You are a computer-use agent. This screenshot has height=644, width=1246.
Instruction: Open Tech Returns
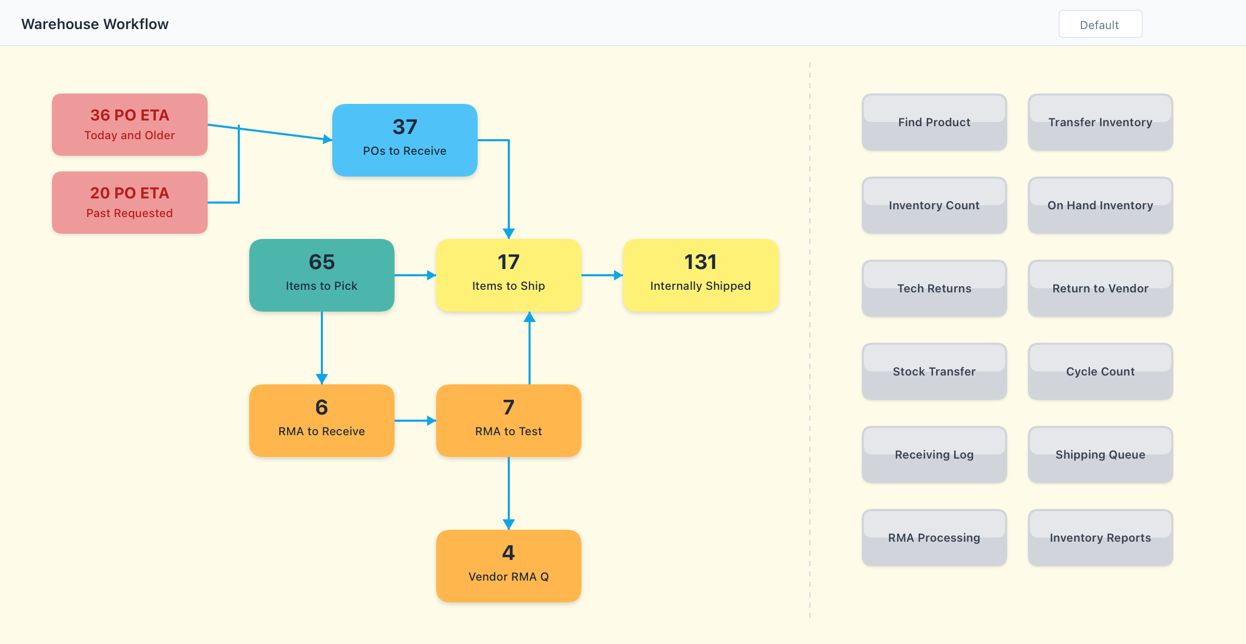(x=934, y=288)
